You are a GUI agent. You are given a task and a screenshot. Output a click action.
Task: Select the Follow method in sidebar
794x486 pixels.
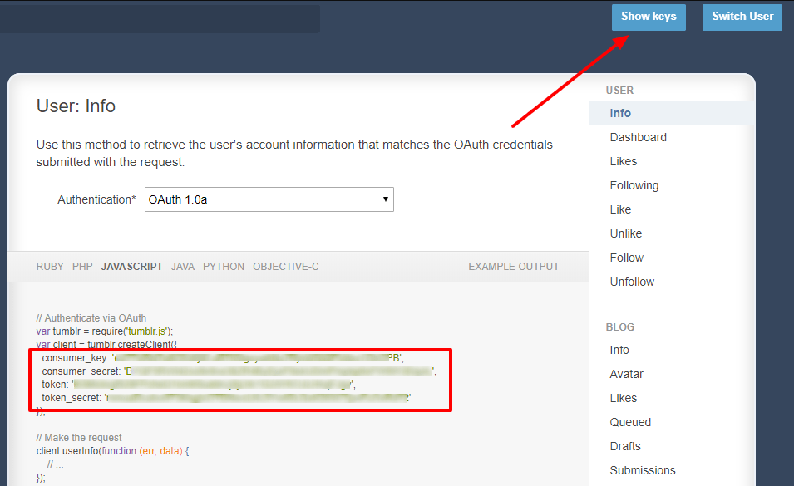(x=626, y=258)
